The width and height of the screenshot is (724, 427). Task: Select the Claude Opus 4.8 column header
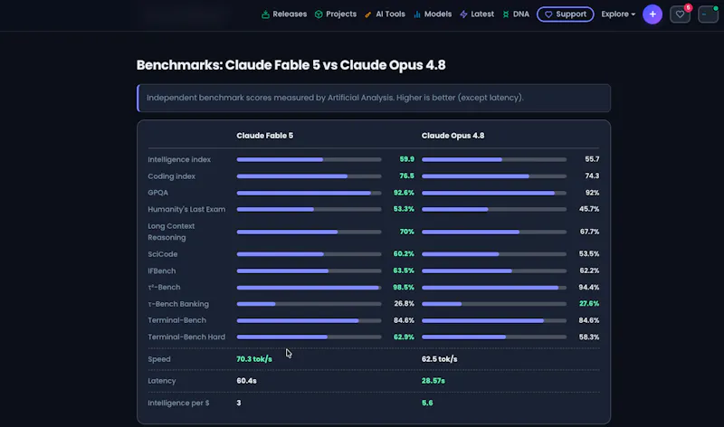(x=453, y=136)
